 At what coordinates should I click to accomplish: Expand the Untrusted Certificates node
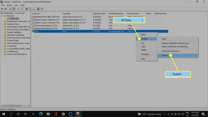tap(2, 35)
